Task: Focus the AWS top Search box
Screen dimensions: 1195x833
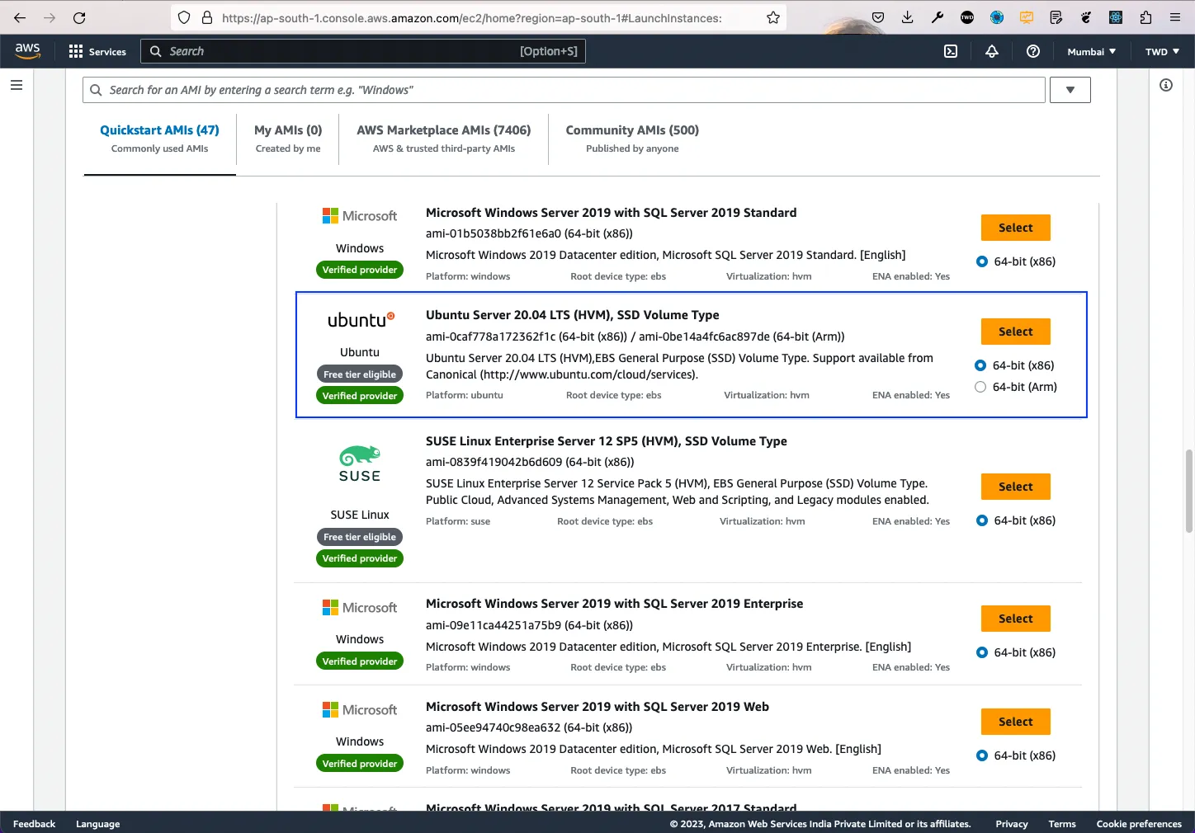Action: (363, 51)
